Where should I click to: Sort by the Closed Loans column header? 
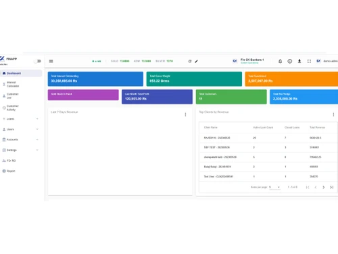pos(292,127)
